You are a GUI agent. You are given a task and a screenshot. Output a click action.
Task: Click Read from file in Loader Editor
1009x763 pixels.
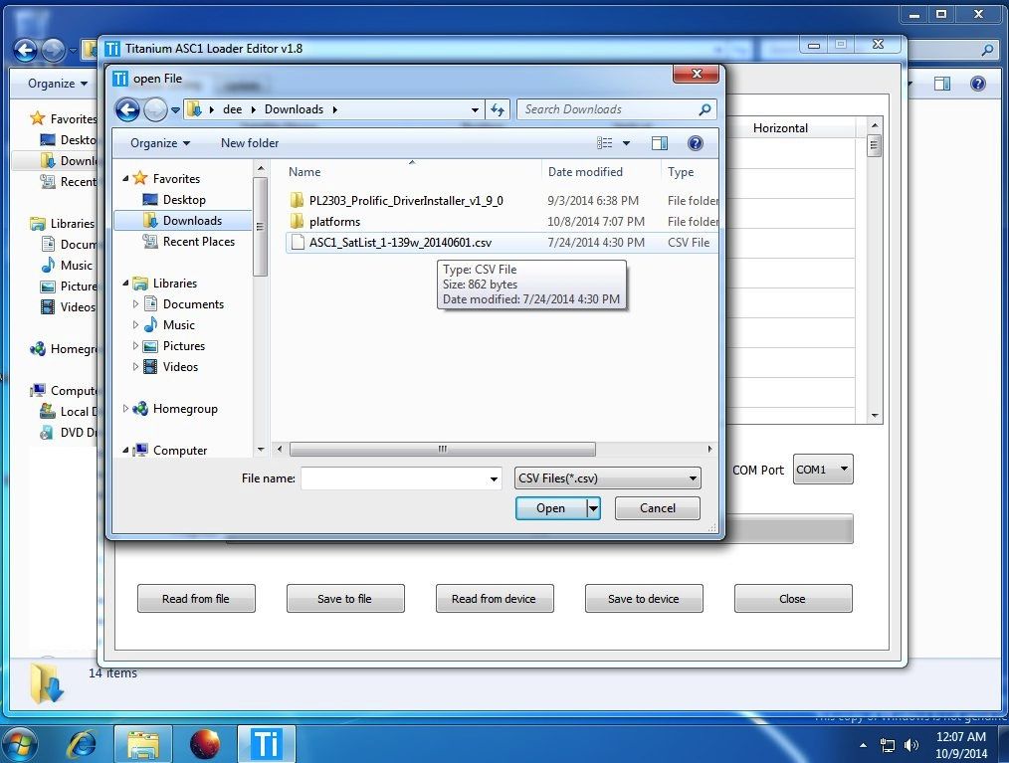[x=196, y=598]
